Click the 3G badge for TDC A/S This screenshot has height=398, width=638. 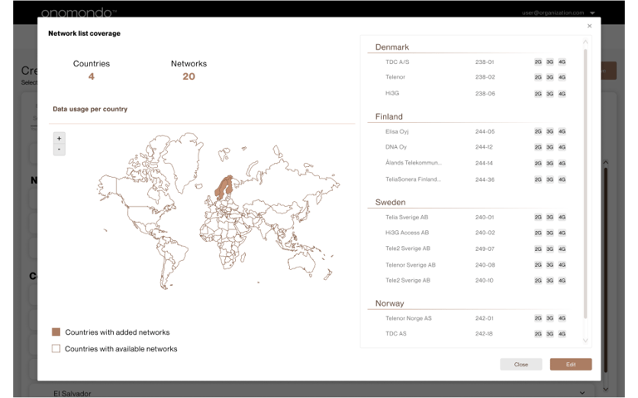point(550,61)
